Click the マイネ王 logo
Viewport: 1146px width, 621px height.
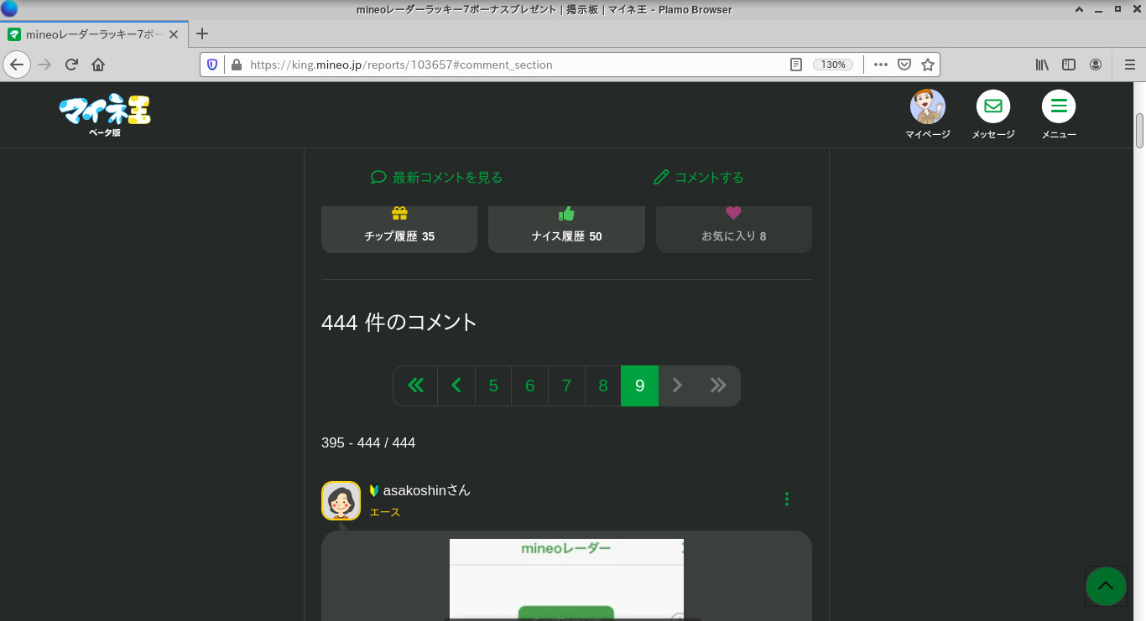point(105,114)
